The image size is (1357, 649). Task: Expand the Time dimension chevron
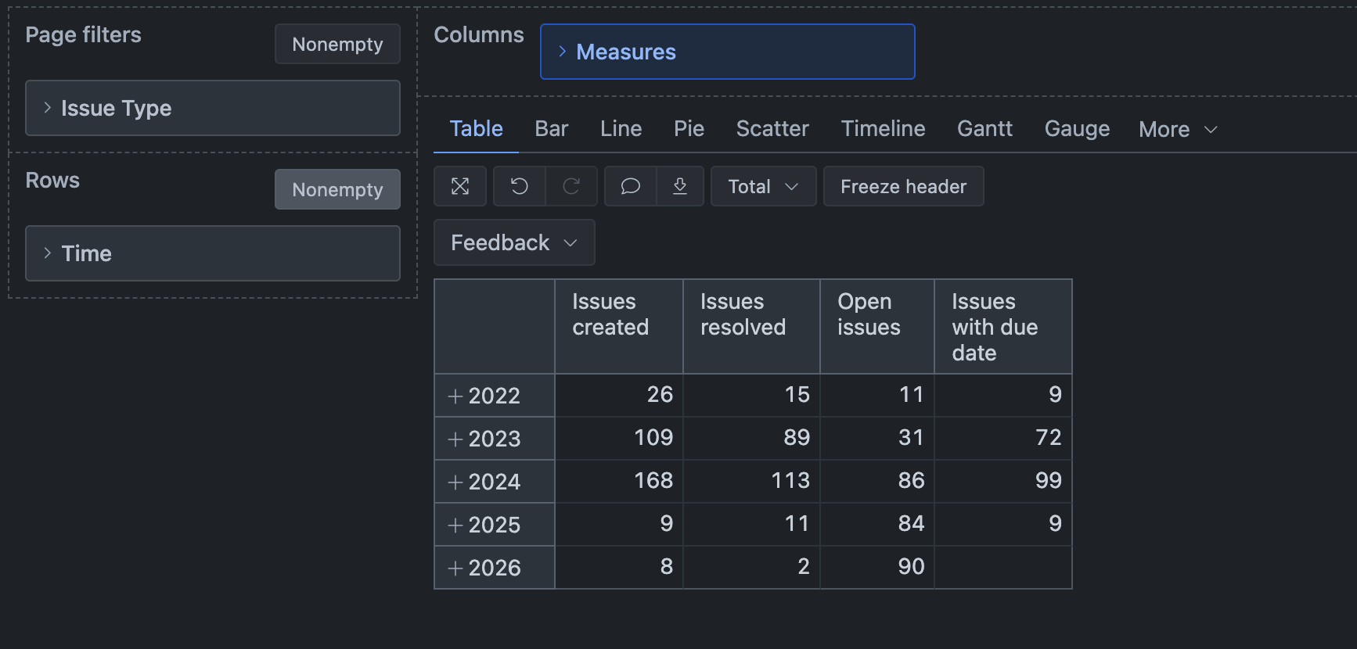click(x=48, y=253)
